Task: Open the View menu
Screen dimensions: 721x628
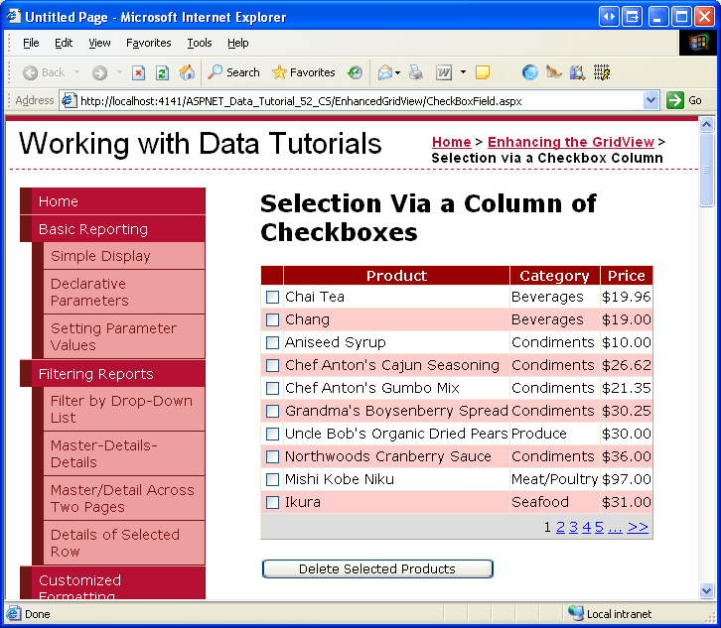Action: tap(99, 43)
